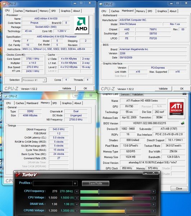
Task: Click Validate in the CPU tab window
Action: (67, 89)
